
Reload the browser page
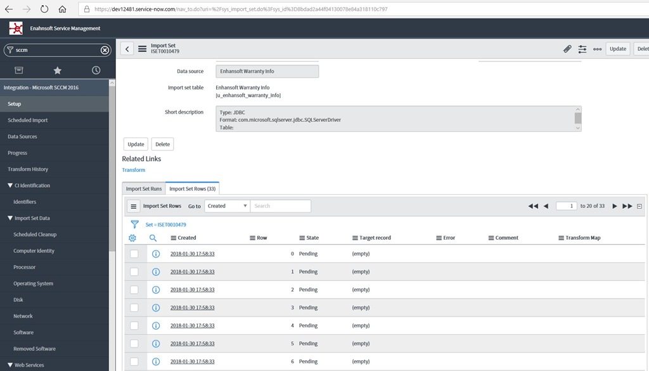click(x=44, y=9)
